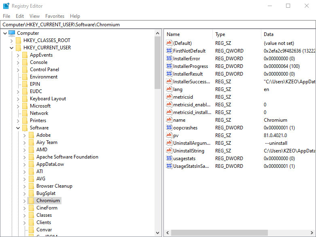Click the name string value icon
The image size is (316, 237).
click(x=169, y=120)
